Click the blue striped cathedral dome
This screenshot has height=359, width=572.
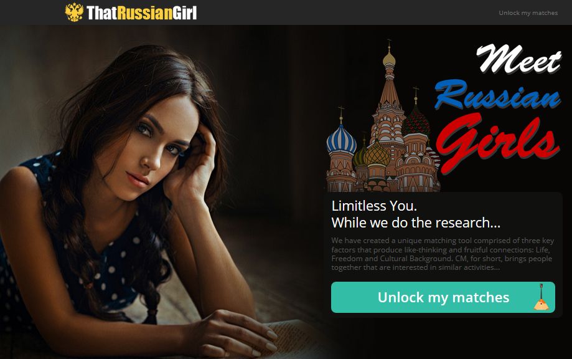pyautogui.click(x=342, y=140)
